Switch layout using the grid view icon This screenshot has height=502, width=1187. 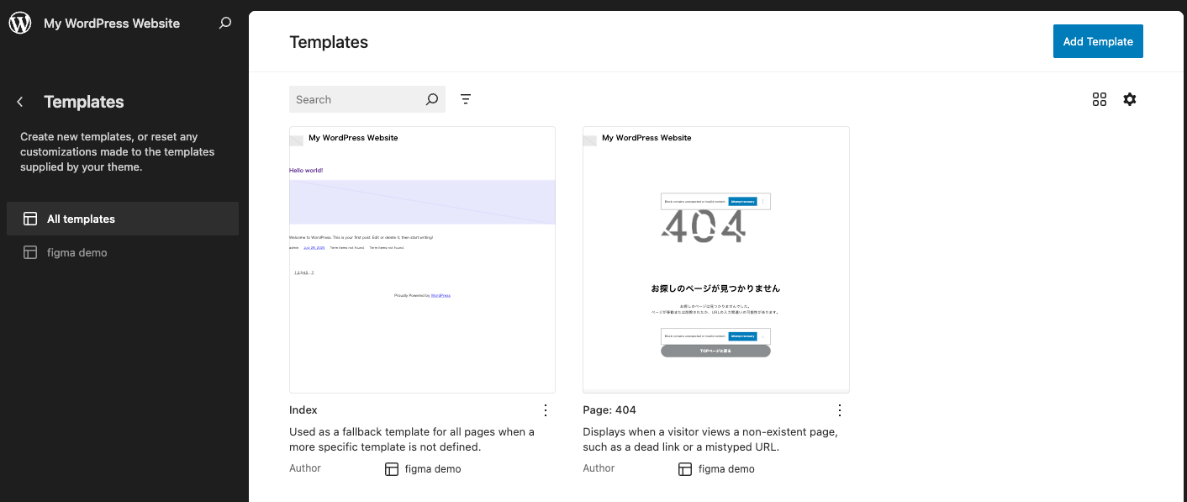[x=1099, y=99]
